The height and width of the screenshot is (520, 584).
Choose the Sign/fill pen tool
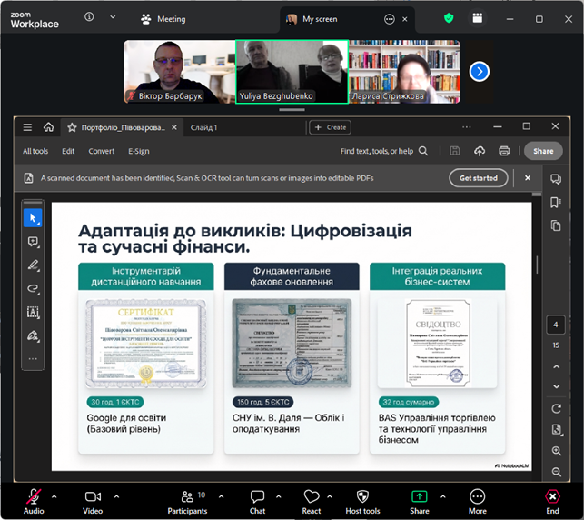point(33,335)
